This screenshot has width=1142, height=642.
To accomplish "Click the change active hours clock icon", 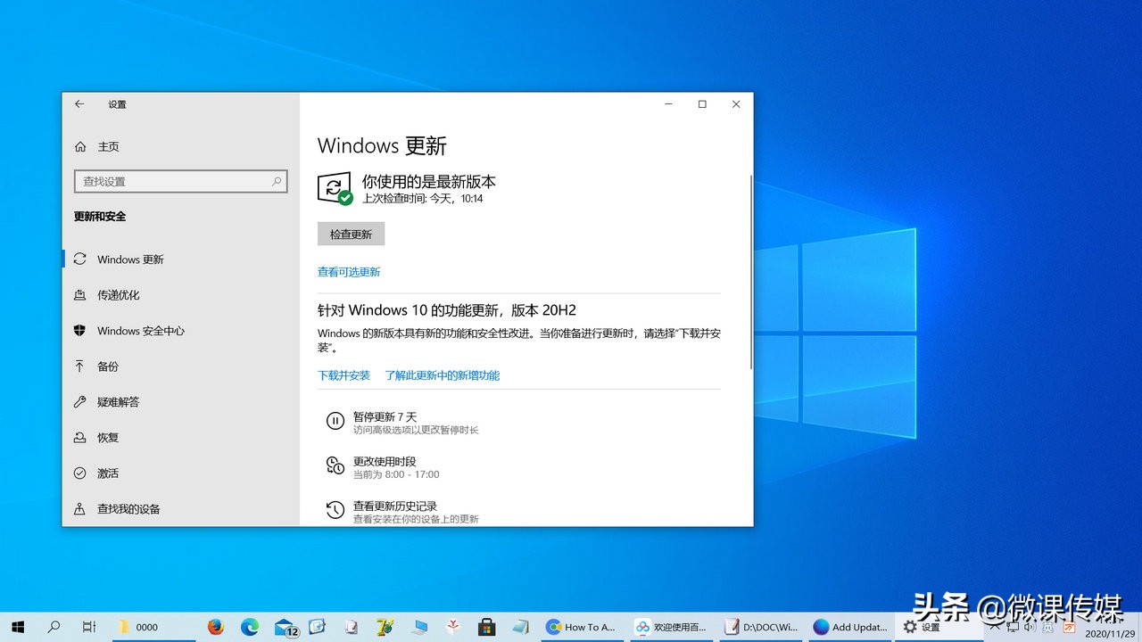I will tap(335, 466).
